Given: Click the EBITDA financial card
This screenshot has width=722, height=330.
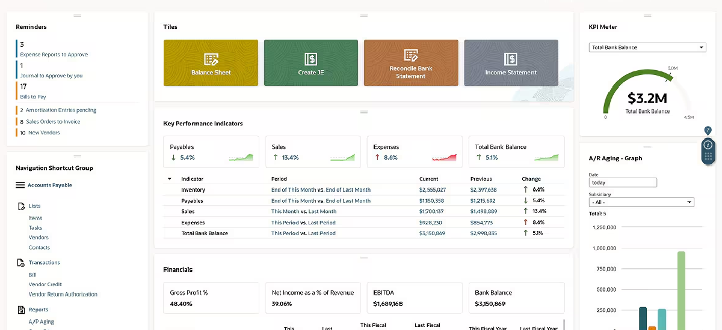Looking at the screenshot, I should click(x=415, y=298).
